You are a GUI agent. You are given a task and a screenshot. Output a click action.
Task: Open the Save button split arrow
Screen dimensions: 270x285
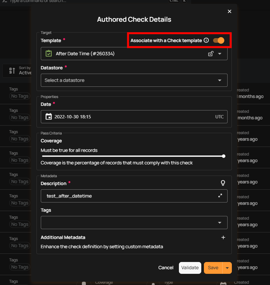click(x=227, y=268)
